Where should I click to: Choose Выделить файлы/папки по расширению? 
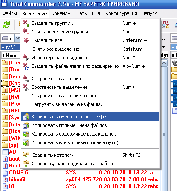coord(90,66)
